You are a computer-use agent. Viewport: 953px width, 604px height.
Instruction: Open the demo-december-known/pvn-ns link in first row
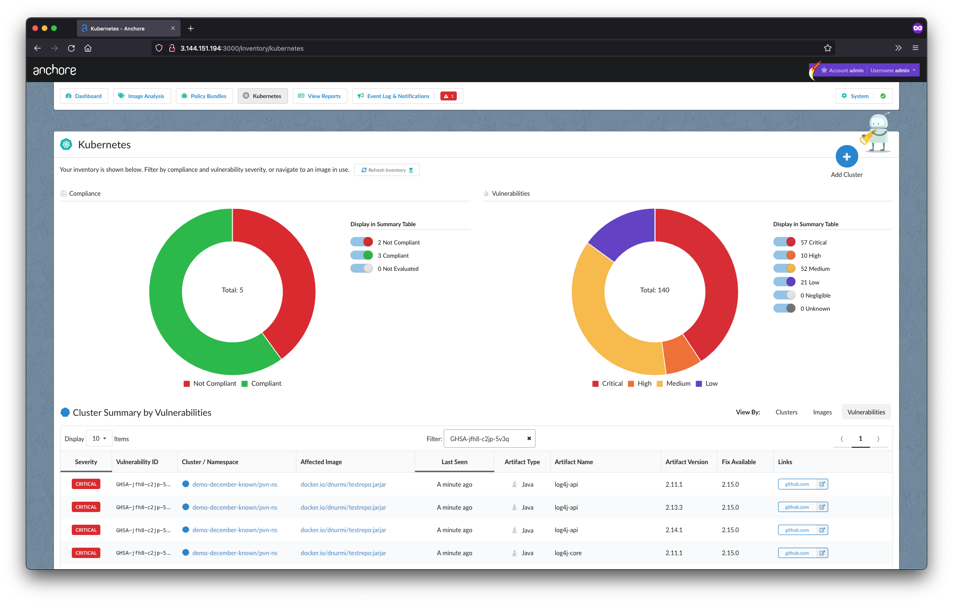pos(234,484)
